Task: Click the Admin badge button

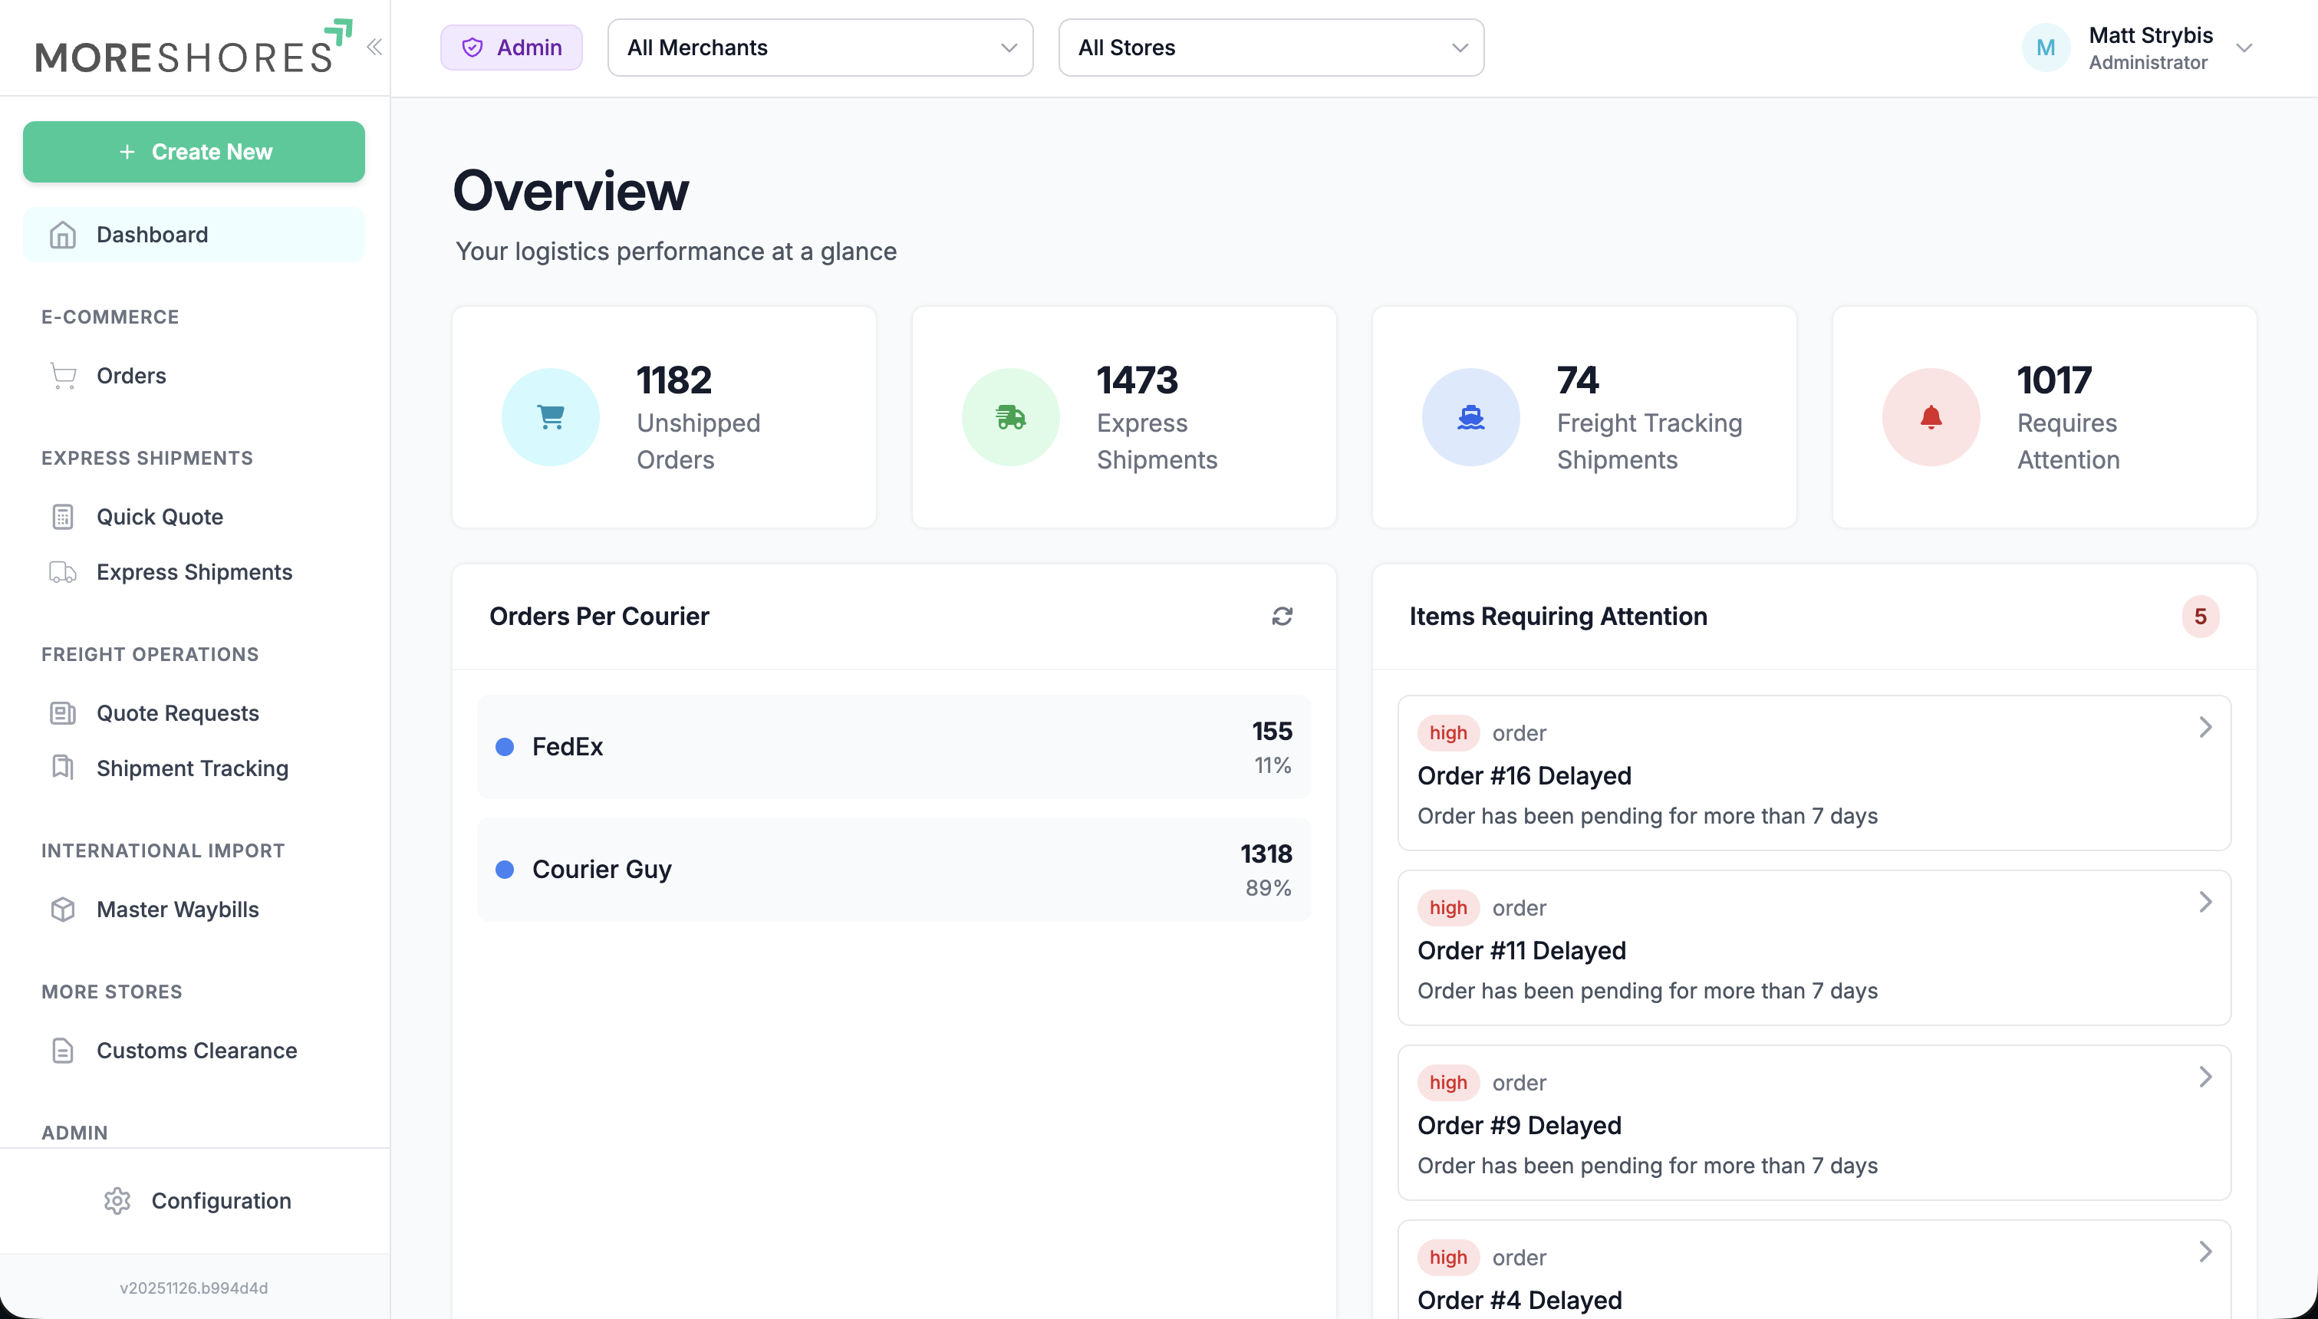Action: pyautogui.click(x=511, y=47)
